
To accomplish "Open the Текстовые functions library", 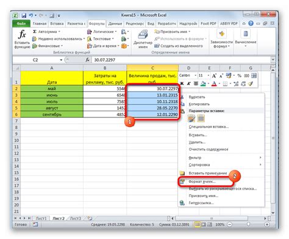I will click(101, 39).
